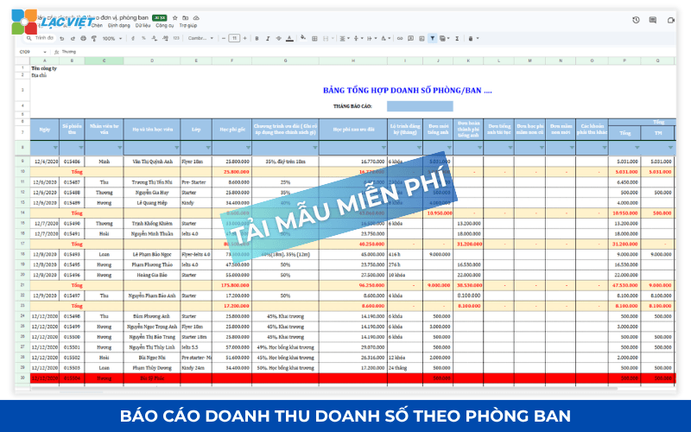Image resolution: width=691 pixels, height=432 pixels.
Task: Open the fill color picker
Action: pos(303,38)
